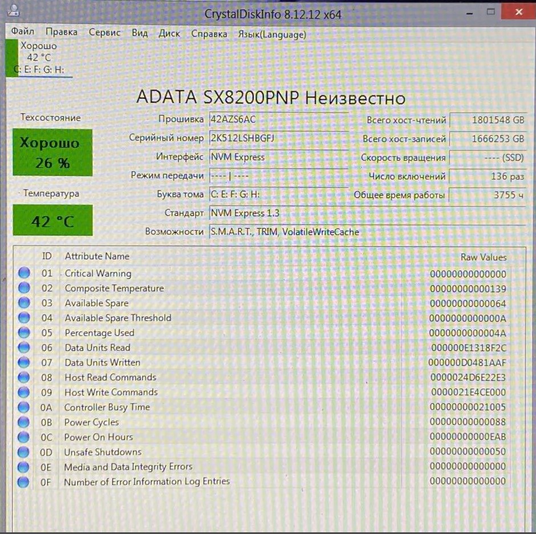Click the Raw Values column header
The height and width of the screenshot is (534, 536).
point(484,257)
